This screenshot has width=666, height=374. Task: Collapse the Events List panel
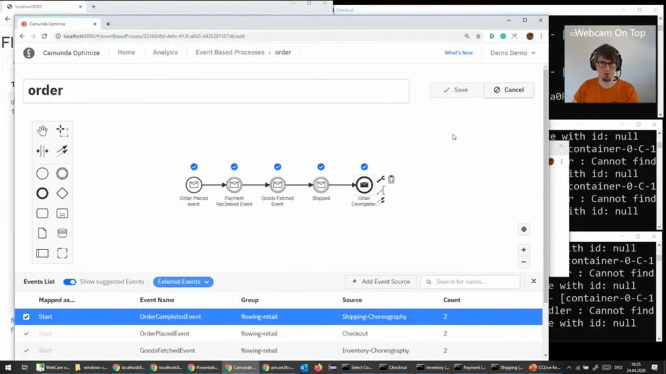coord(533,281)
